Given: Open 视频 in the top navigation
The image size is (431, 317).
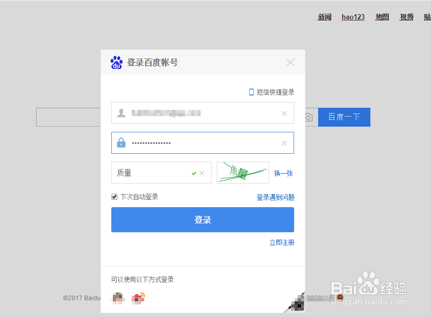Looking at the screenshot, I should (406, 17).
